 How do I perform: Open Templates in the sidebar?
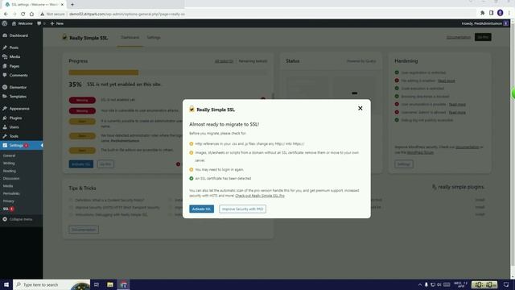(18, 97)
